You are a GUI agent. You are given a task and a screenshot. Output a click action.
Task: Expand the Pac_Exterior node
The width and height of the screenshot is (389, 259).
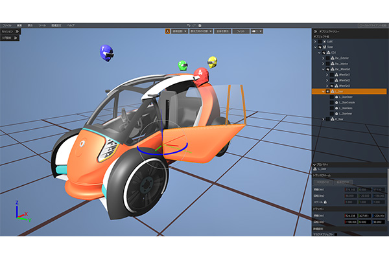[x=323, y=58]
